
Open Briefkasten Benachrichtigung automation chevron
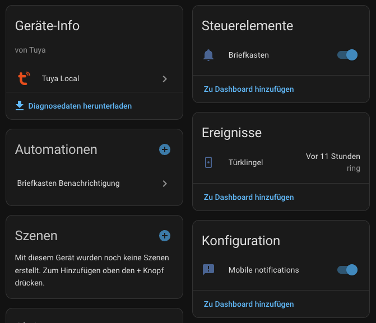tap(165, 183)
